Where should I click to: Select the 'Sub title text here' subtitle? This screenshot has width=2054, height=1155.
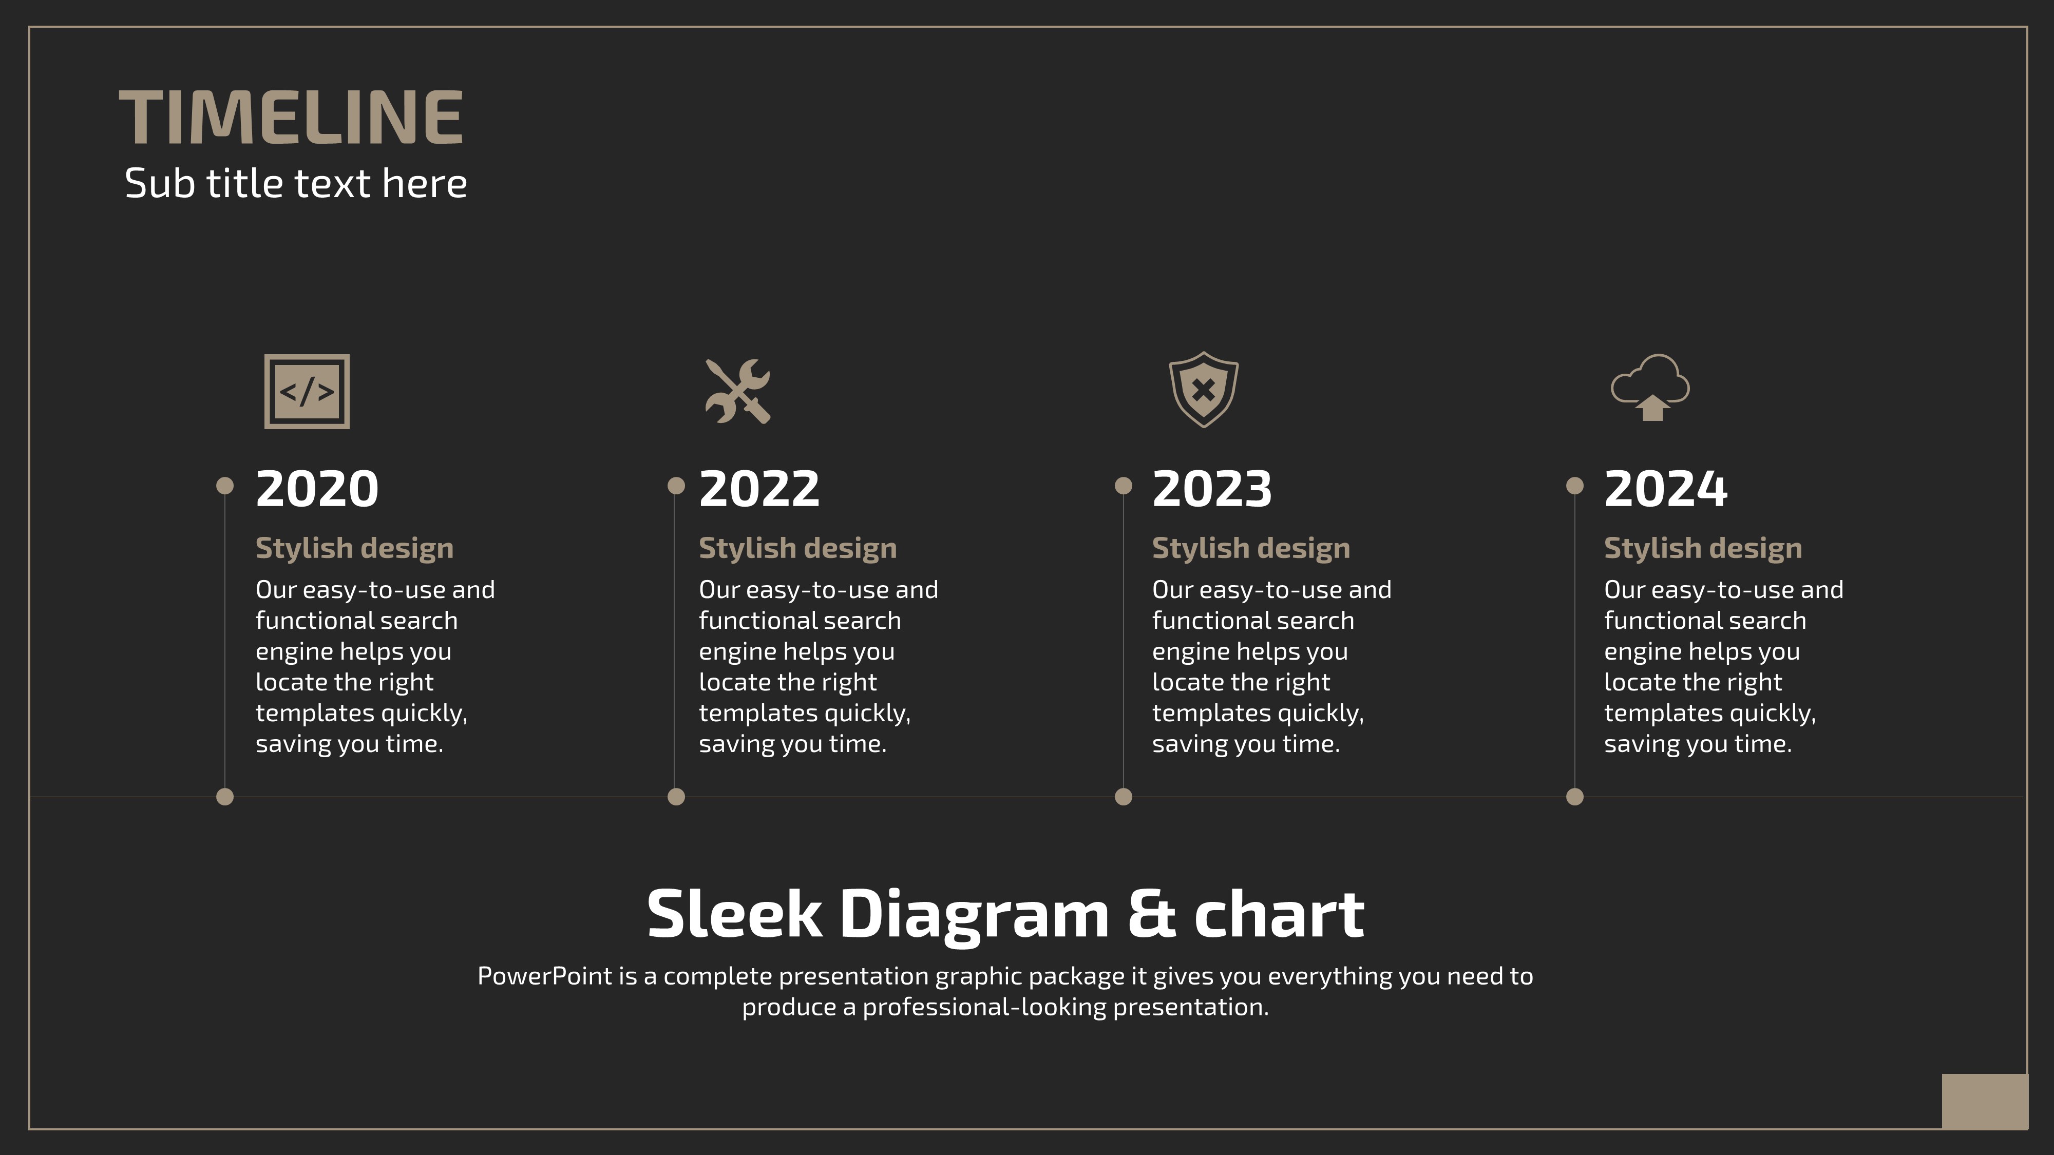click(296, 183)
